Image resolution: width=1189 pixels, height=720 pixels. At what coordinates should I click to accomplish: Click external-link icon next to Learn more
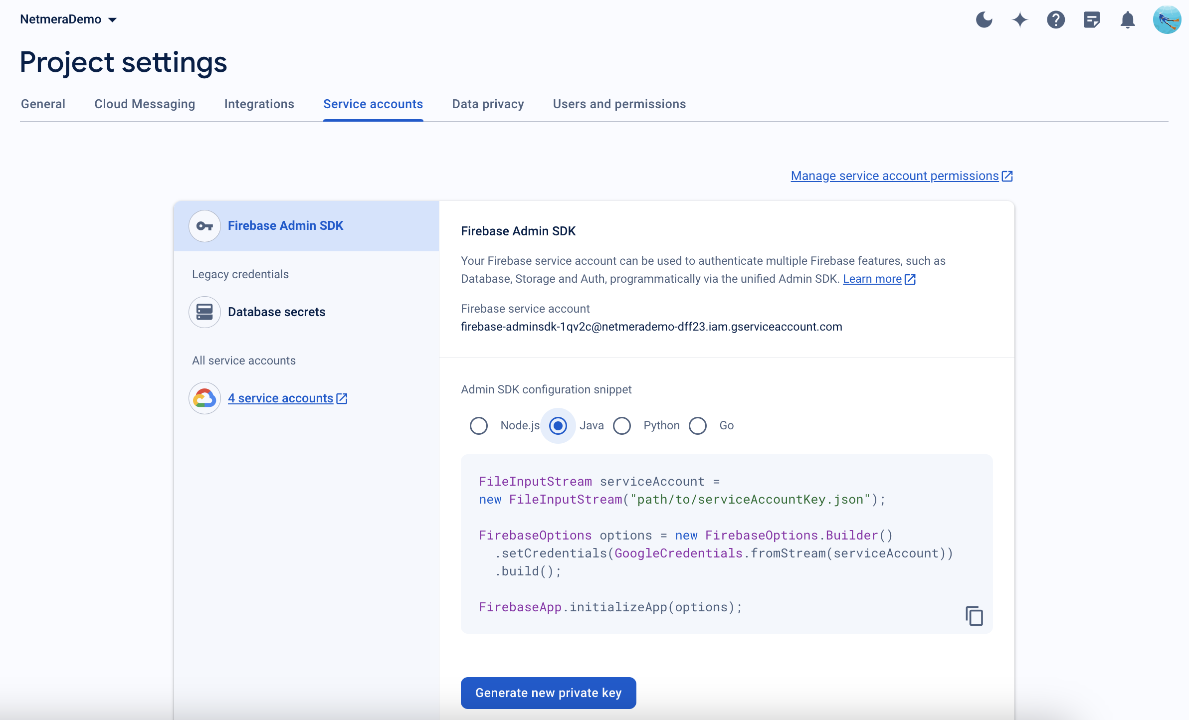(x=910, y=279)
